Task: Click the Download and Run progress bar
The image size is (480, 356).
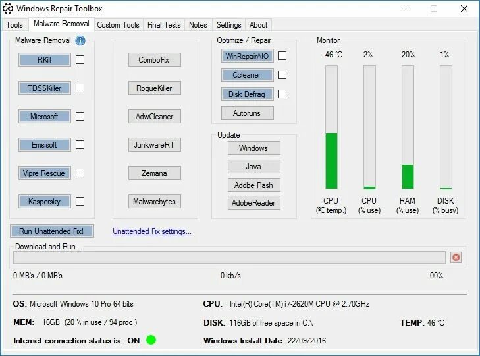Action: 229,257
